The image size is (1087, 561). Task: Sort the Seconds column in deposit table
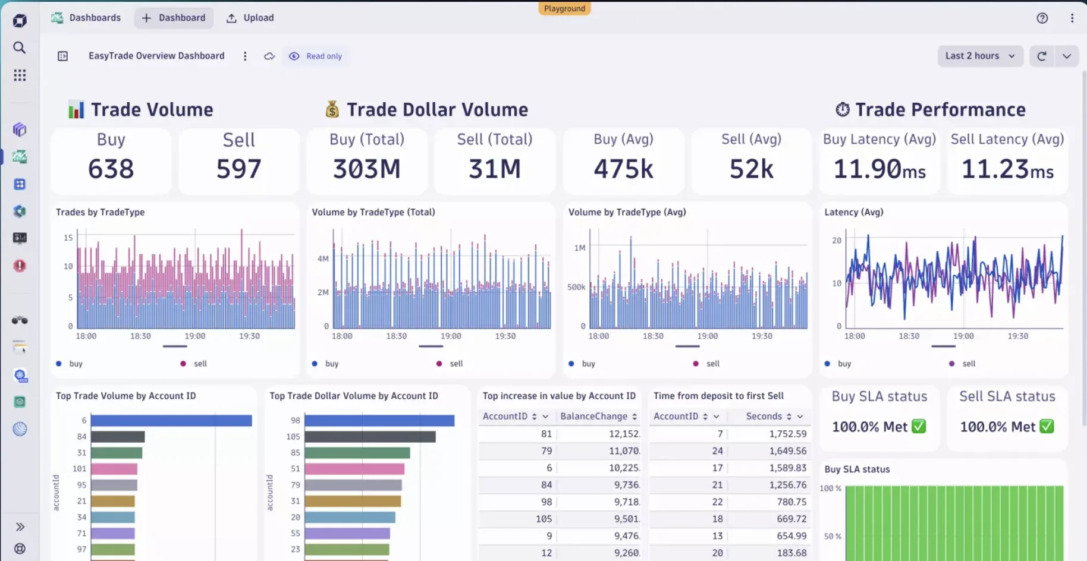[789, 416]
